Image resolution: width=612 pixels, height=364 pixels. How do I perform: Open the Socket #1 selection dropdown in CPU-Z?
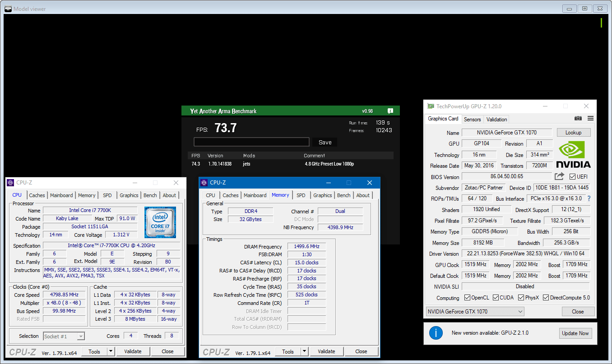tap(64, 336)
